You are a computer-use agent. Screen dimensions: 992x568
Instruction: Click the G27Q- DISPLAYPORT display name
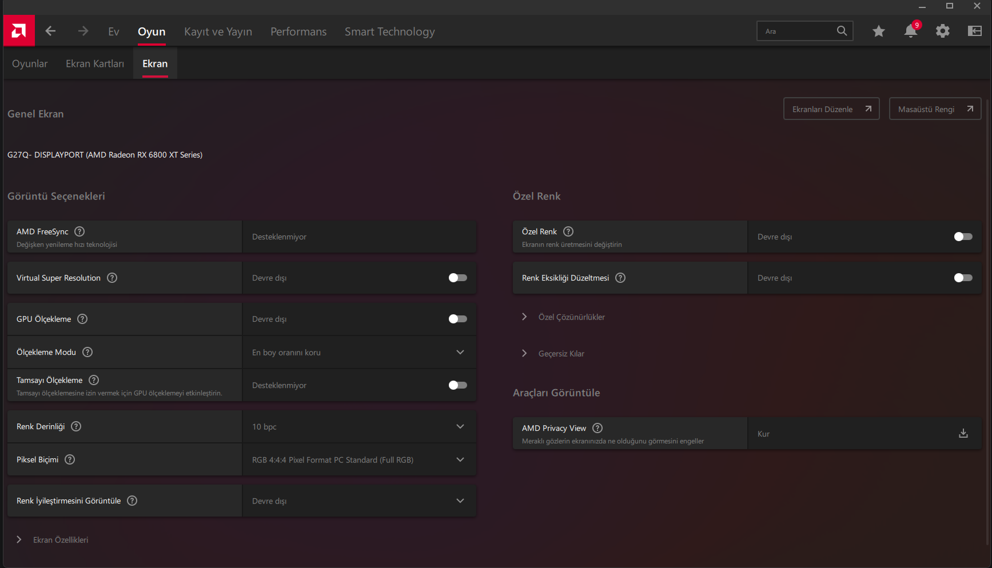coord(105,155)
